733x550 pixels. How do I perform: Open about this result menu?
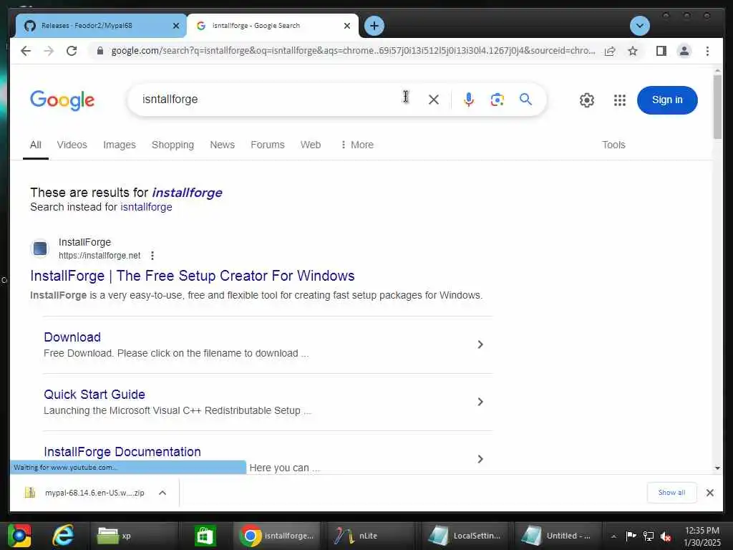[x=152, y=256]
